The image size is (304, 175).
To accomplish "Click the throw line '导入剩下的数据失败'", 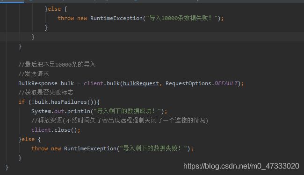I will tap(112, 148).
